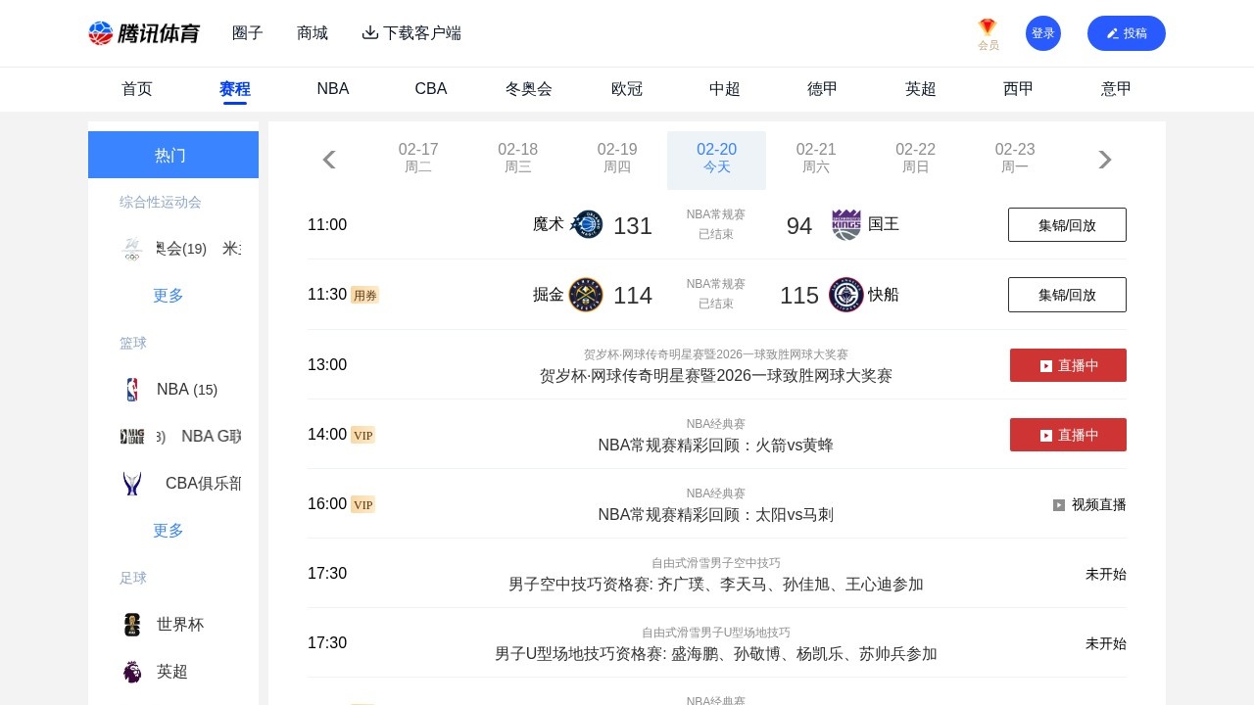Open highlights for Magic vs Kings
Screen dimensions: 1254x705
click(x=1067, y=225)
